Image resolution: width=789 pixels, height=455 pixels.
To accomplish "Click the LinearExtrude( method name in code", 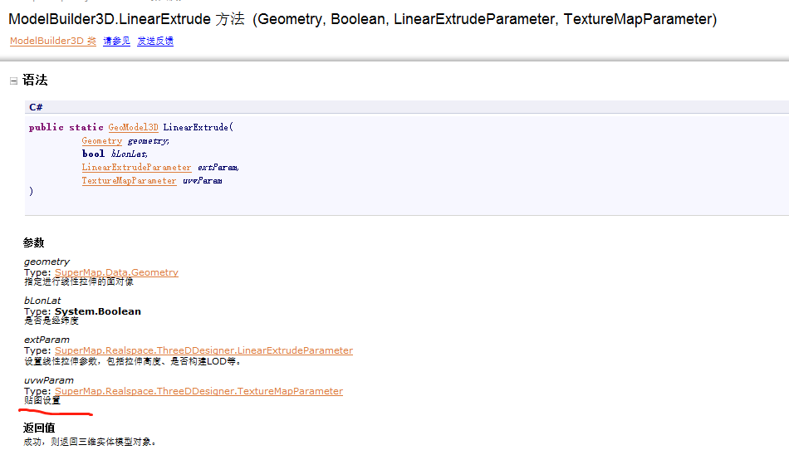I will (198, 127).
